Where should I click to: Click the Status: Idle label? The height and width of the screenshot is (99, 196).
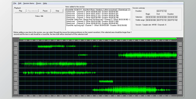tap(39, 16)
